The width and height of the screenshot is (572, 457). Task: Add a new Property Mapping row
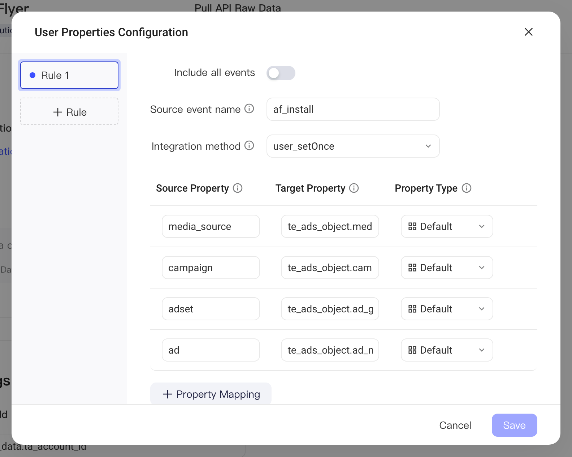pos(211,394)
